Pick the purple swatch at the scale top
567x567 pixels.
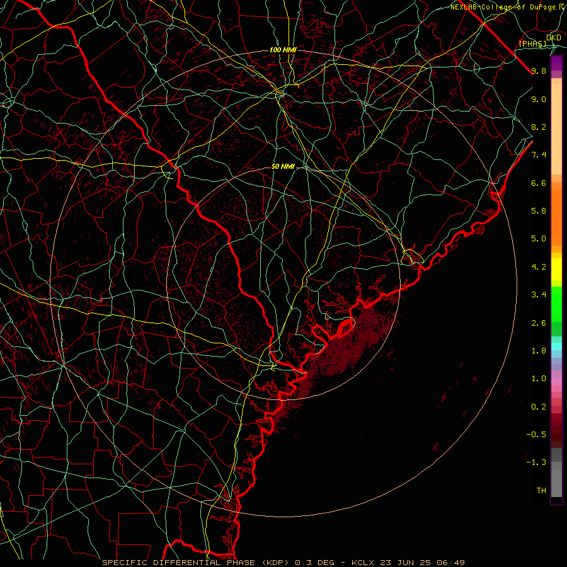[x=556, y=63]
